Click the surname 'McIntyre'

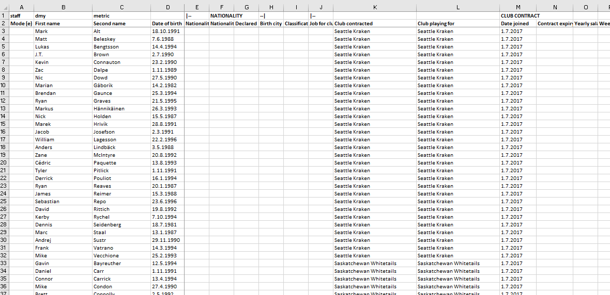click(104, 155)
